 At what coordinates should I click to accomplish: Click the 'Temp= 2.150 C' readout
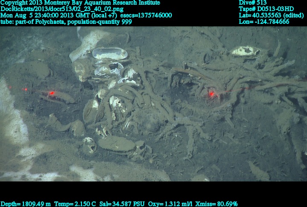click(x=75, y=204)
